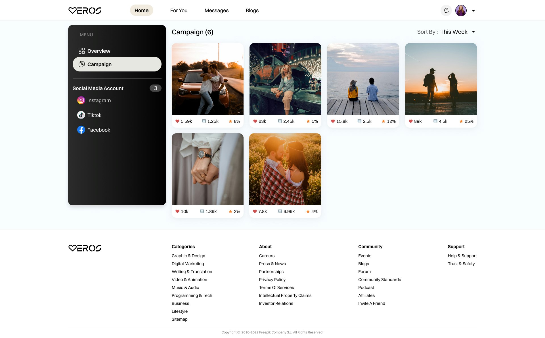This screenshot has width=545, height=338.
Task: Select the Tiktok account icon
Action: [x=81, y=115]
